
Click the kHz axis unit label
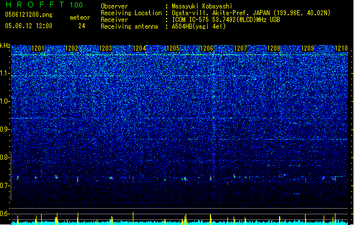tap(5, 46)
